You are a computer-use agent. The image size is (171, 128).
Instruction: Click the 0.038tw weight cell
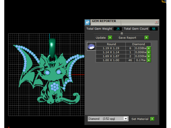coord(141,48)
